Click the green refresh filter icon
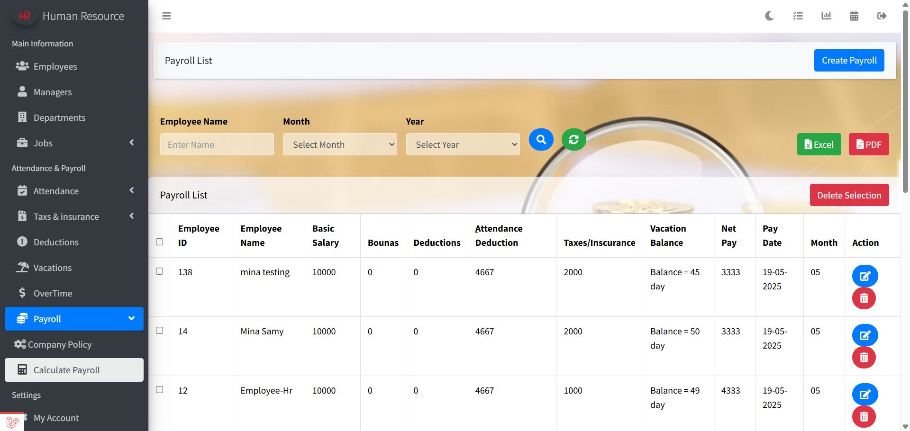Screen dimensions: 910x431 (x=573, y=140)
